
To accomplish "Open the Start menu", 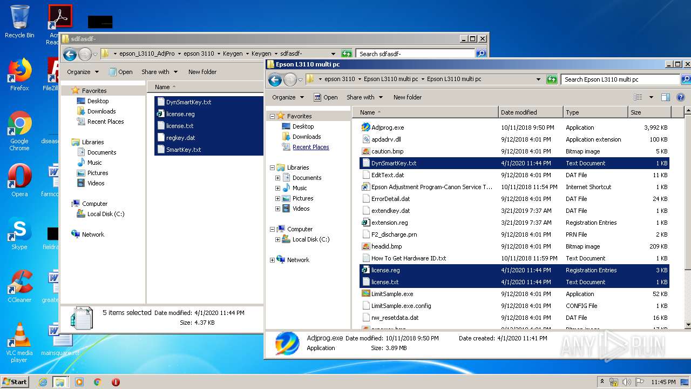I will pyautogui.click(x=15, y=382).
